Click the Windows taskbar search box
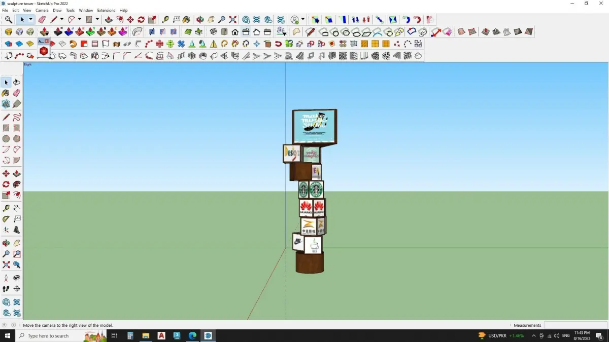The height and width of the screenshot is (342, 609). 61,336
